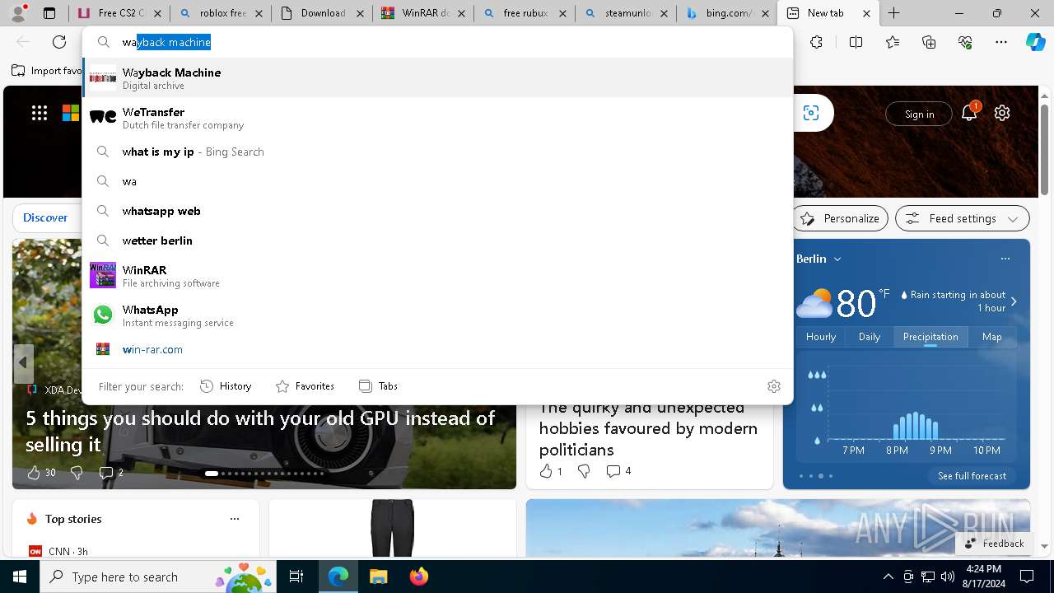Viewport: 1054px width, 593px height.
Task: Choose WhatsApp messaging suggestion
Action: (x=437, y=315)
